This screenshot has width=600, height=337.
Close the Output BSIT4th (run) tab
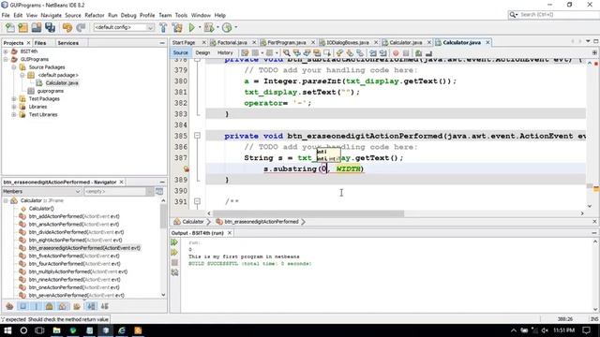tap(230, 233)
